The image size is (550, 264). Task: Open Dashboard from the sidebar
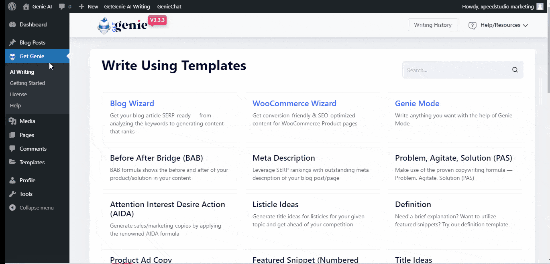33,24
